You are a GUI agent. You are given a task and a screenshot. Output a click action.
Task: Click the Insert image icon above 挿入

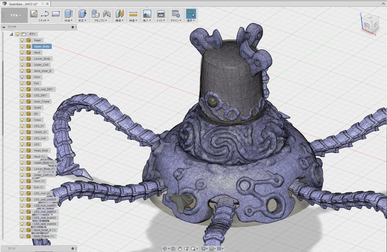(x=147, y=14)
